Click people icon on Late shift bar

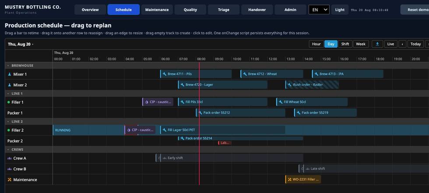click(x=307, y=169)
